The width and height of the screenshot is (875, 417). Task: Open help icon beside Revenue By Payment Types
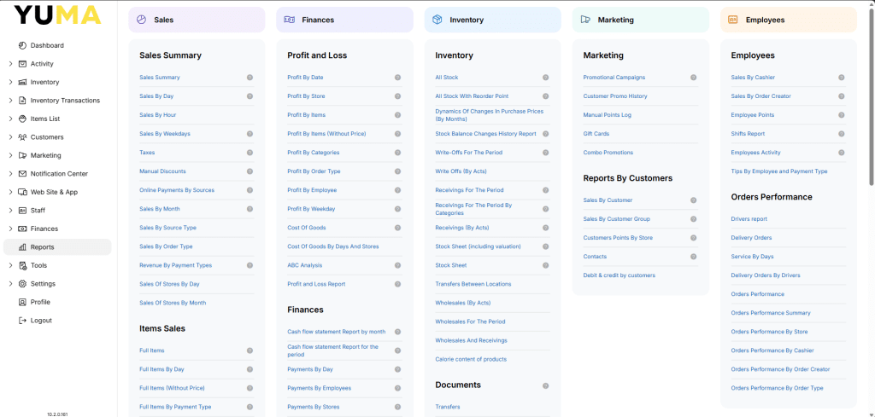point(250,265)
